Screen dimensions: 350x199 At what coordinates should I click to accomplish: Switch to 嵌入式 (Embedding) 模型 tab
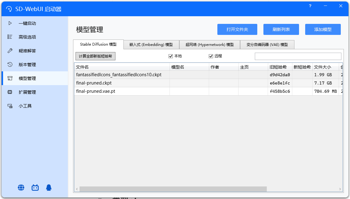151,44
